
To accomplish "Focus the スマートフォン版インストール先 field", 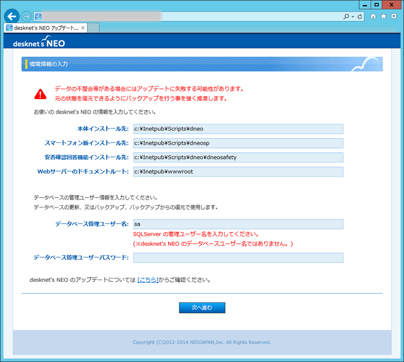I will point(238,143).
